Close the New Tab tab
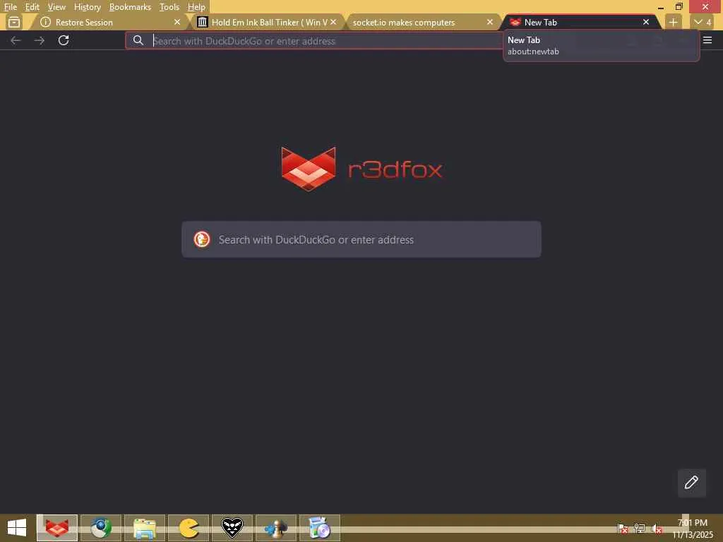723x542 pixels. tap(646, 22)
